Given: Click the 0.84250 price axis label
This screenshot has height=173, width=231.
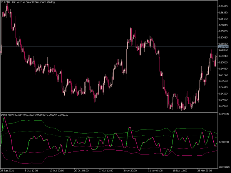Looking at the screenshot, I should pos(223,93).
